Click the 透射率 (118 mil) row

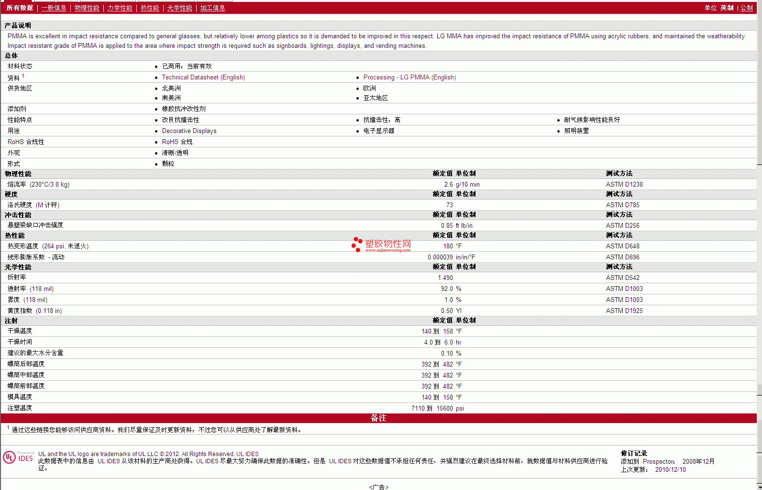[x=378, y=289]
